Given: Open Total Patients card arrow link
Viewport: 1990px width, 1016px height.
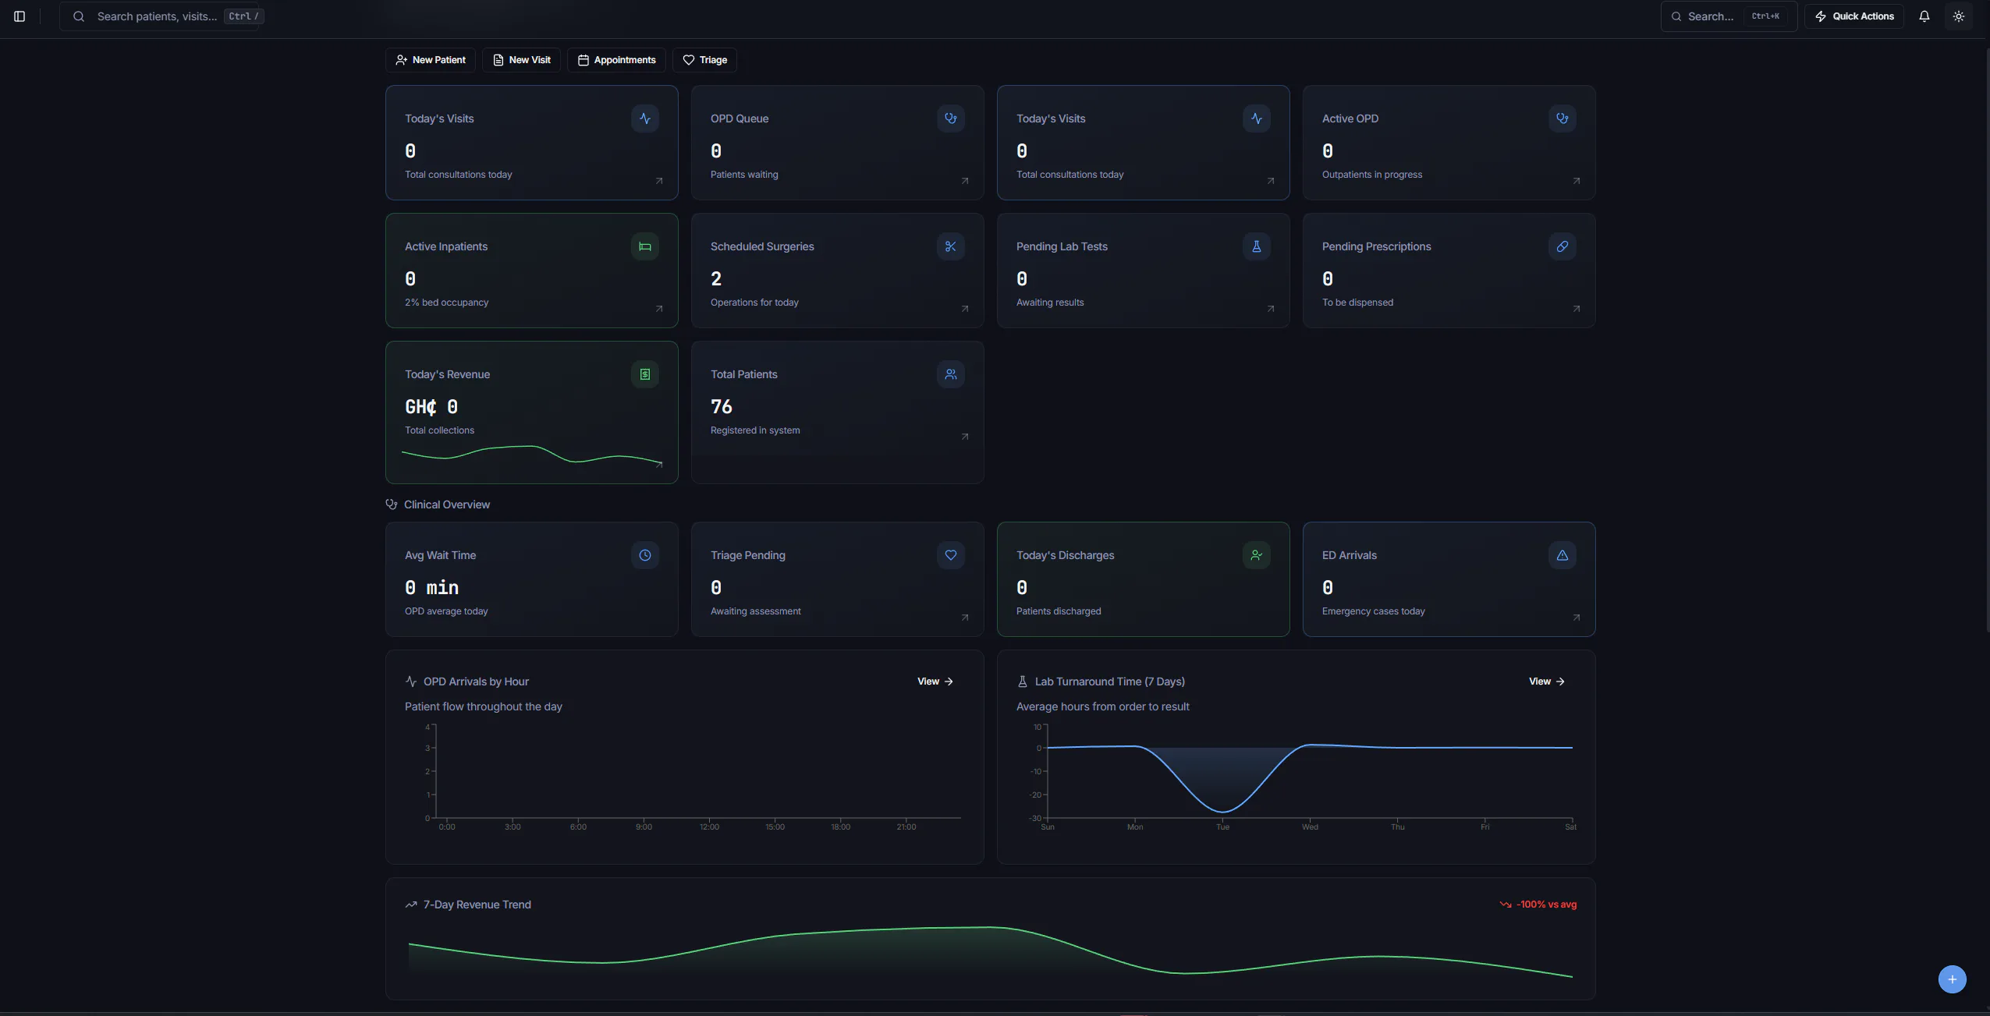Looking at the screenshot, I should 965,437.
